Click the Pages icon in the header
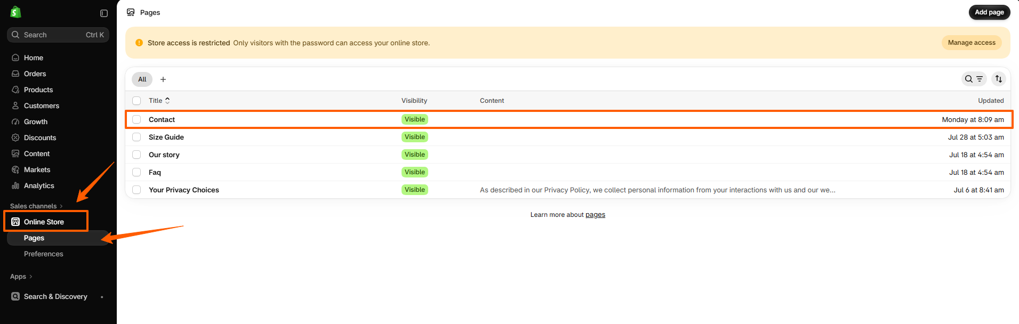The height and width of the screenshot is (324, 1019). [131, 12]
